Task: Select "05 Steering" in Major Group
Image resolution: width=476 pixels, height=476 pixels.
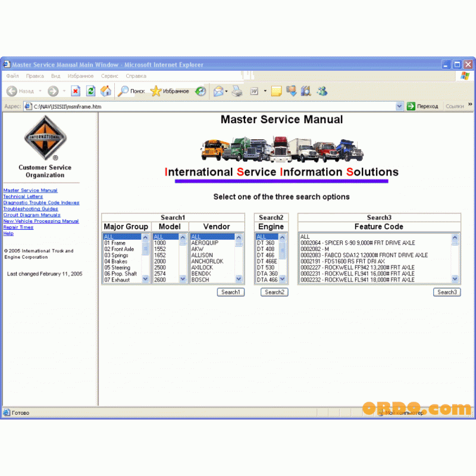Action: 123,267
